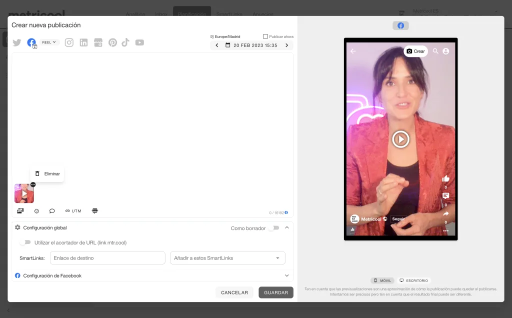Click the attached video thumbnail
Image resolution: width=512 pixels, height=318 pixels.
click(x=24, y=193)
